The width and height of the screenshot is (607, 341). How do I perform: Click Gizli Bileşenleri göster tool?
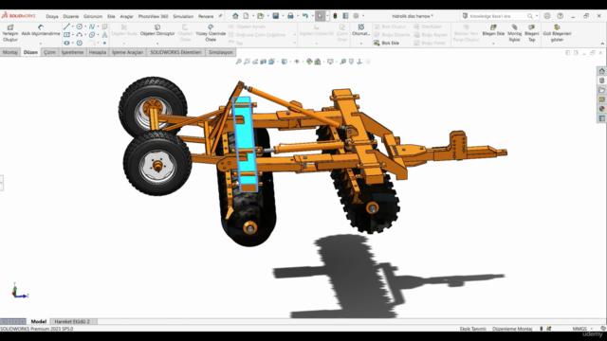[557, 33]
